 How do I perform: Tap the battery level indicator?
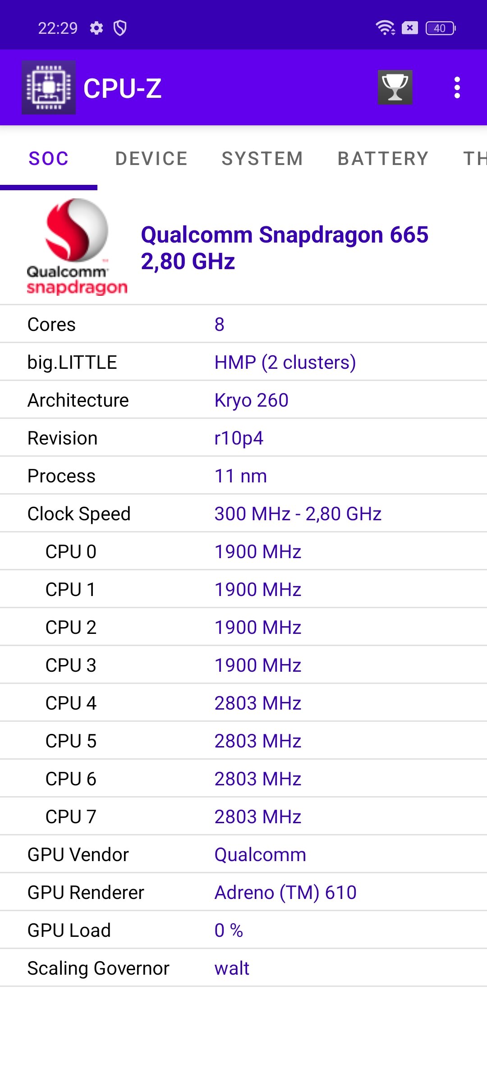441,28
